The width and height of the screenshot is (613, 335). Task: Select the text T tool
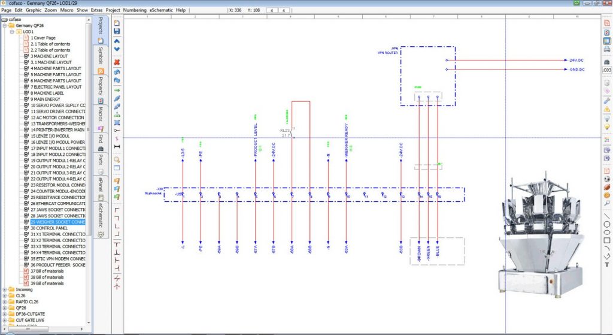click(x=606, y=264)
